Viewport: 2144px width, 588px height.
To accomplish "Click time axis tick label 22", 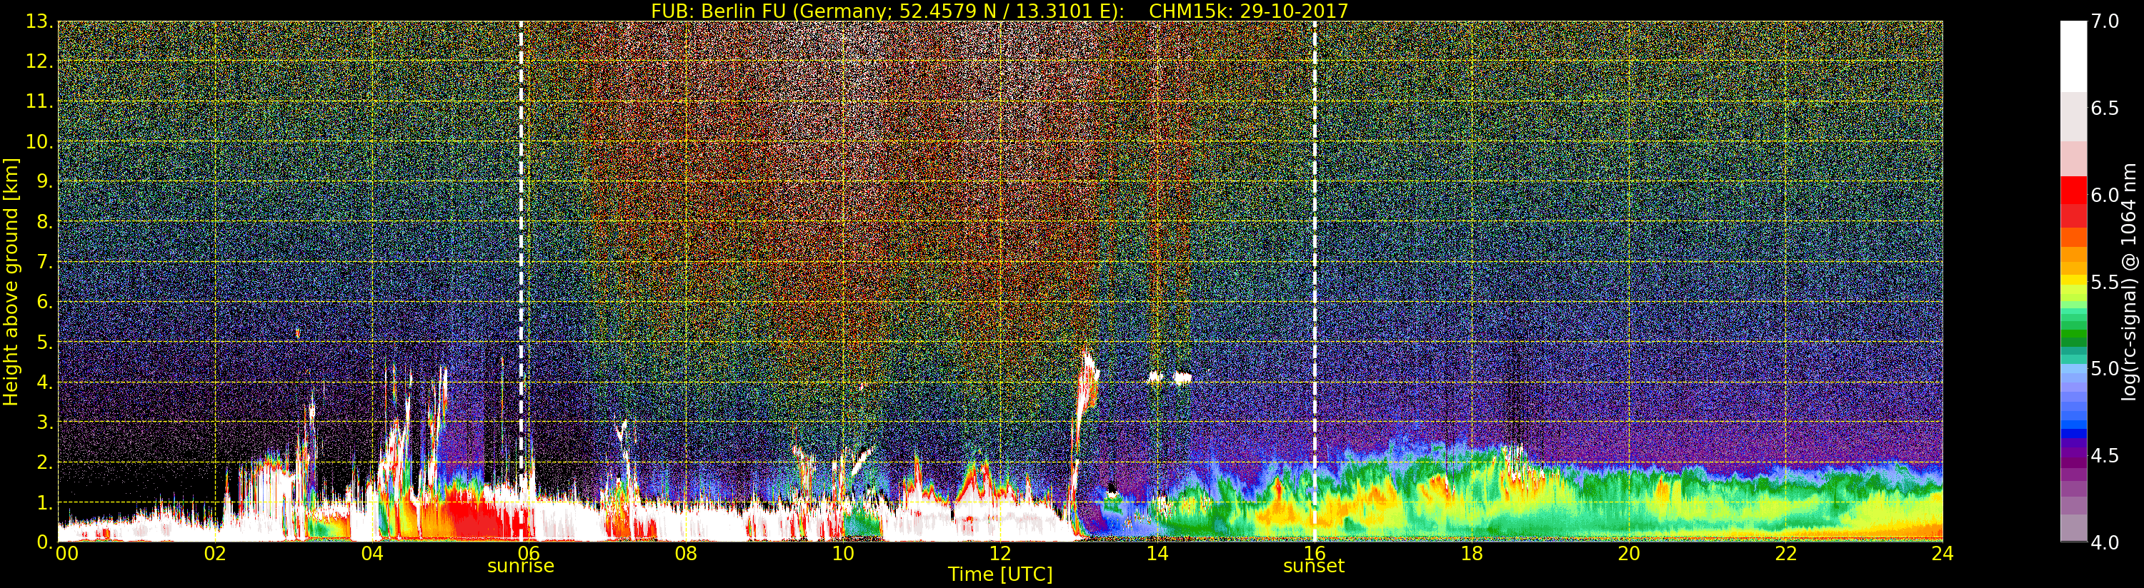I will coord(1785,553).
